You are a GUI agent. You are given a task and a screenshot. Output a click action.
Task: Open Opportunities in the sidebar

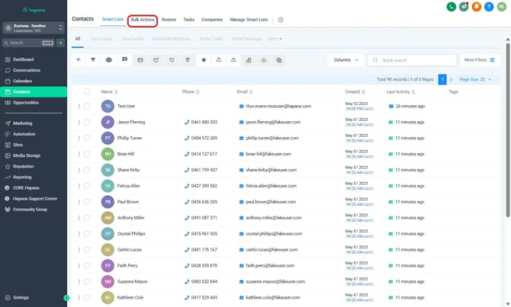[x=26, y=102]
